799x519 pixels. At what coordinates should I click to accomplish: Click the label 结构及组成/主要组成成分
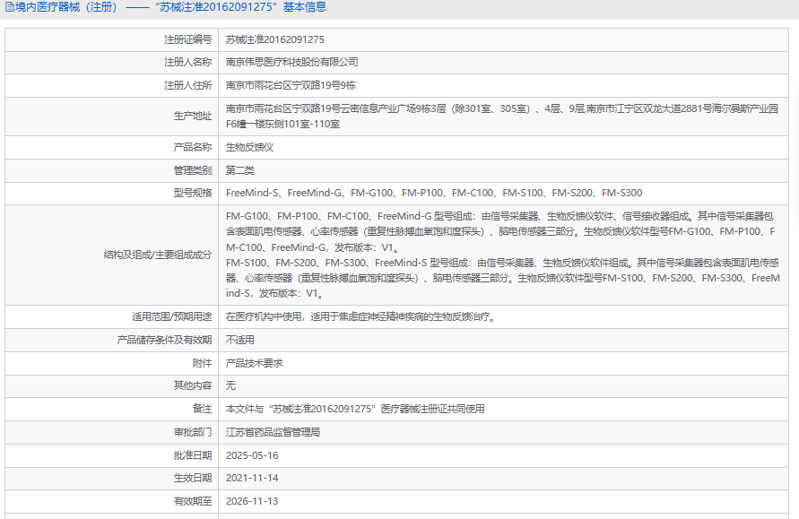(x=158, y=255)
